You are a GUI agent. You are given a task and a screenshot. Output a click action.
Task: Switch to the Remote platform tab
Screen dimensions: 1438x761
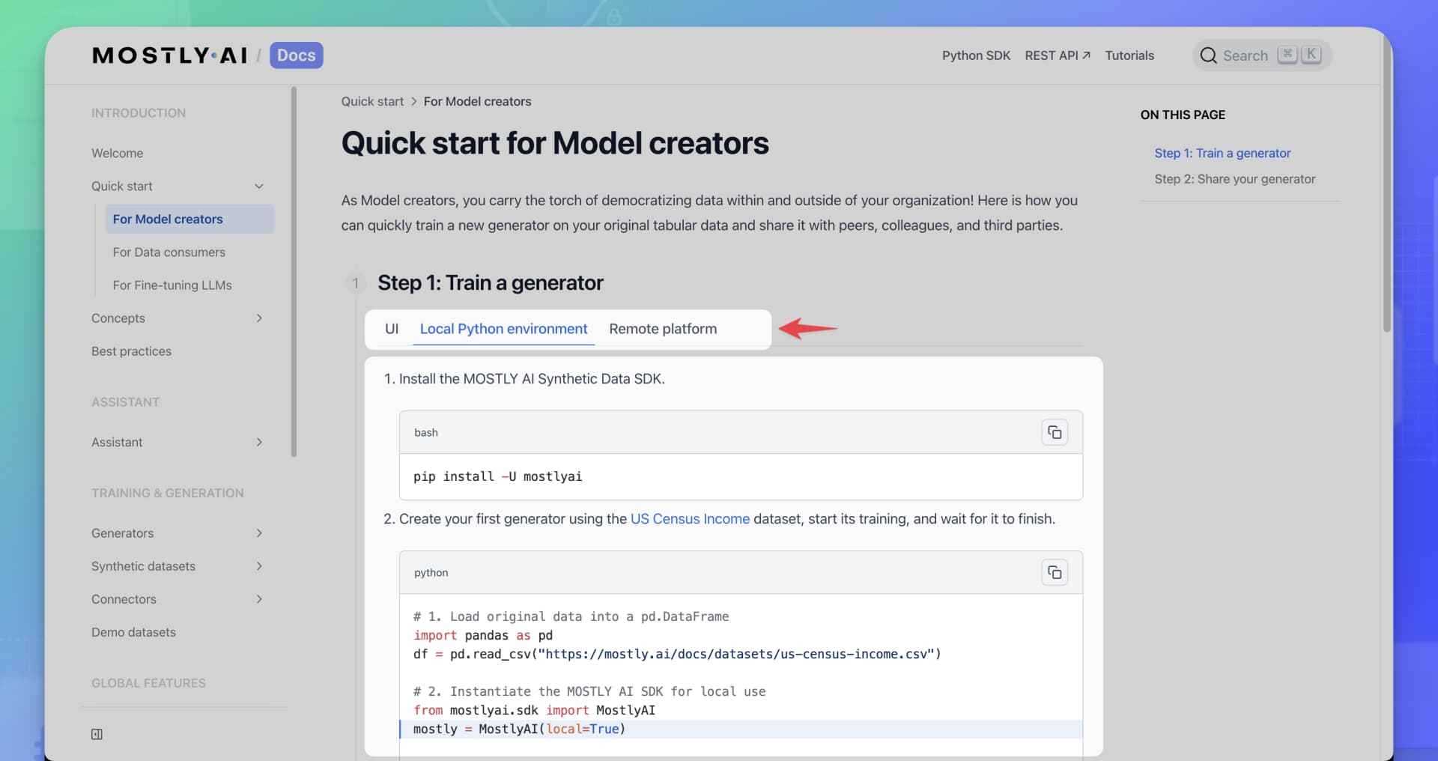[663, 329]
